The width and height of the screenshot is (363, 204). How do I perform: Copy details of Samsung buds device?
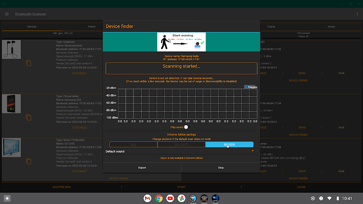pyautogui.click(x=29, y=63)
